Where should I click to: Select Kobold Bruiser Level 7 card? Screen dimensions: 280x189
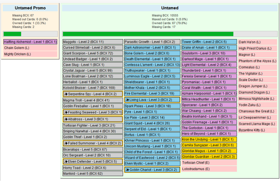tap(93, 88)
